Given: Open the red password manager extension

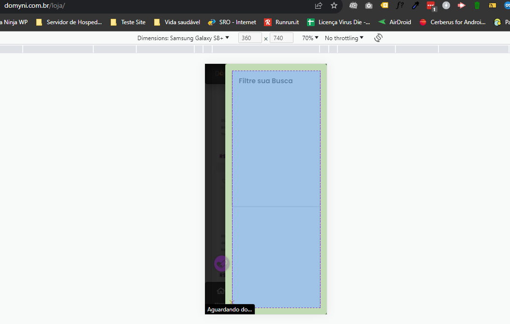Looking at the screenshot, I should [x=431, y=5].
